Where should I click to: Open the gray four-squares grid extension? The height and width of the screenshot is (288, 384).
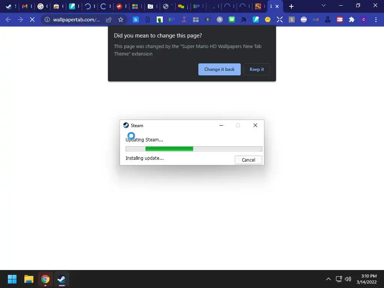pos(196,19)
